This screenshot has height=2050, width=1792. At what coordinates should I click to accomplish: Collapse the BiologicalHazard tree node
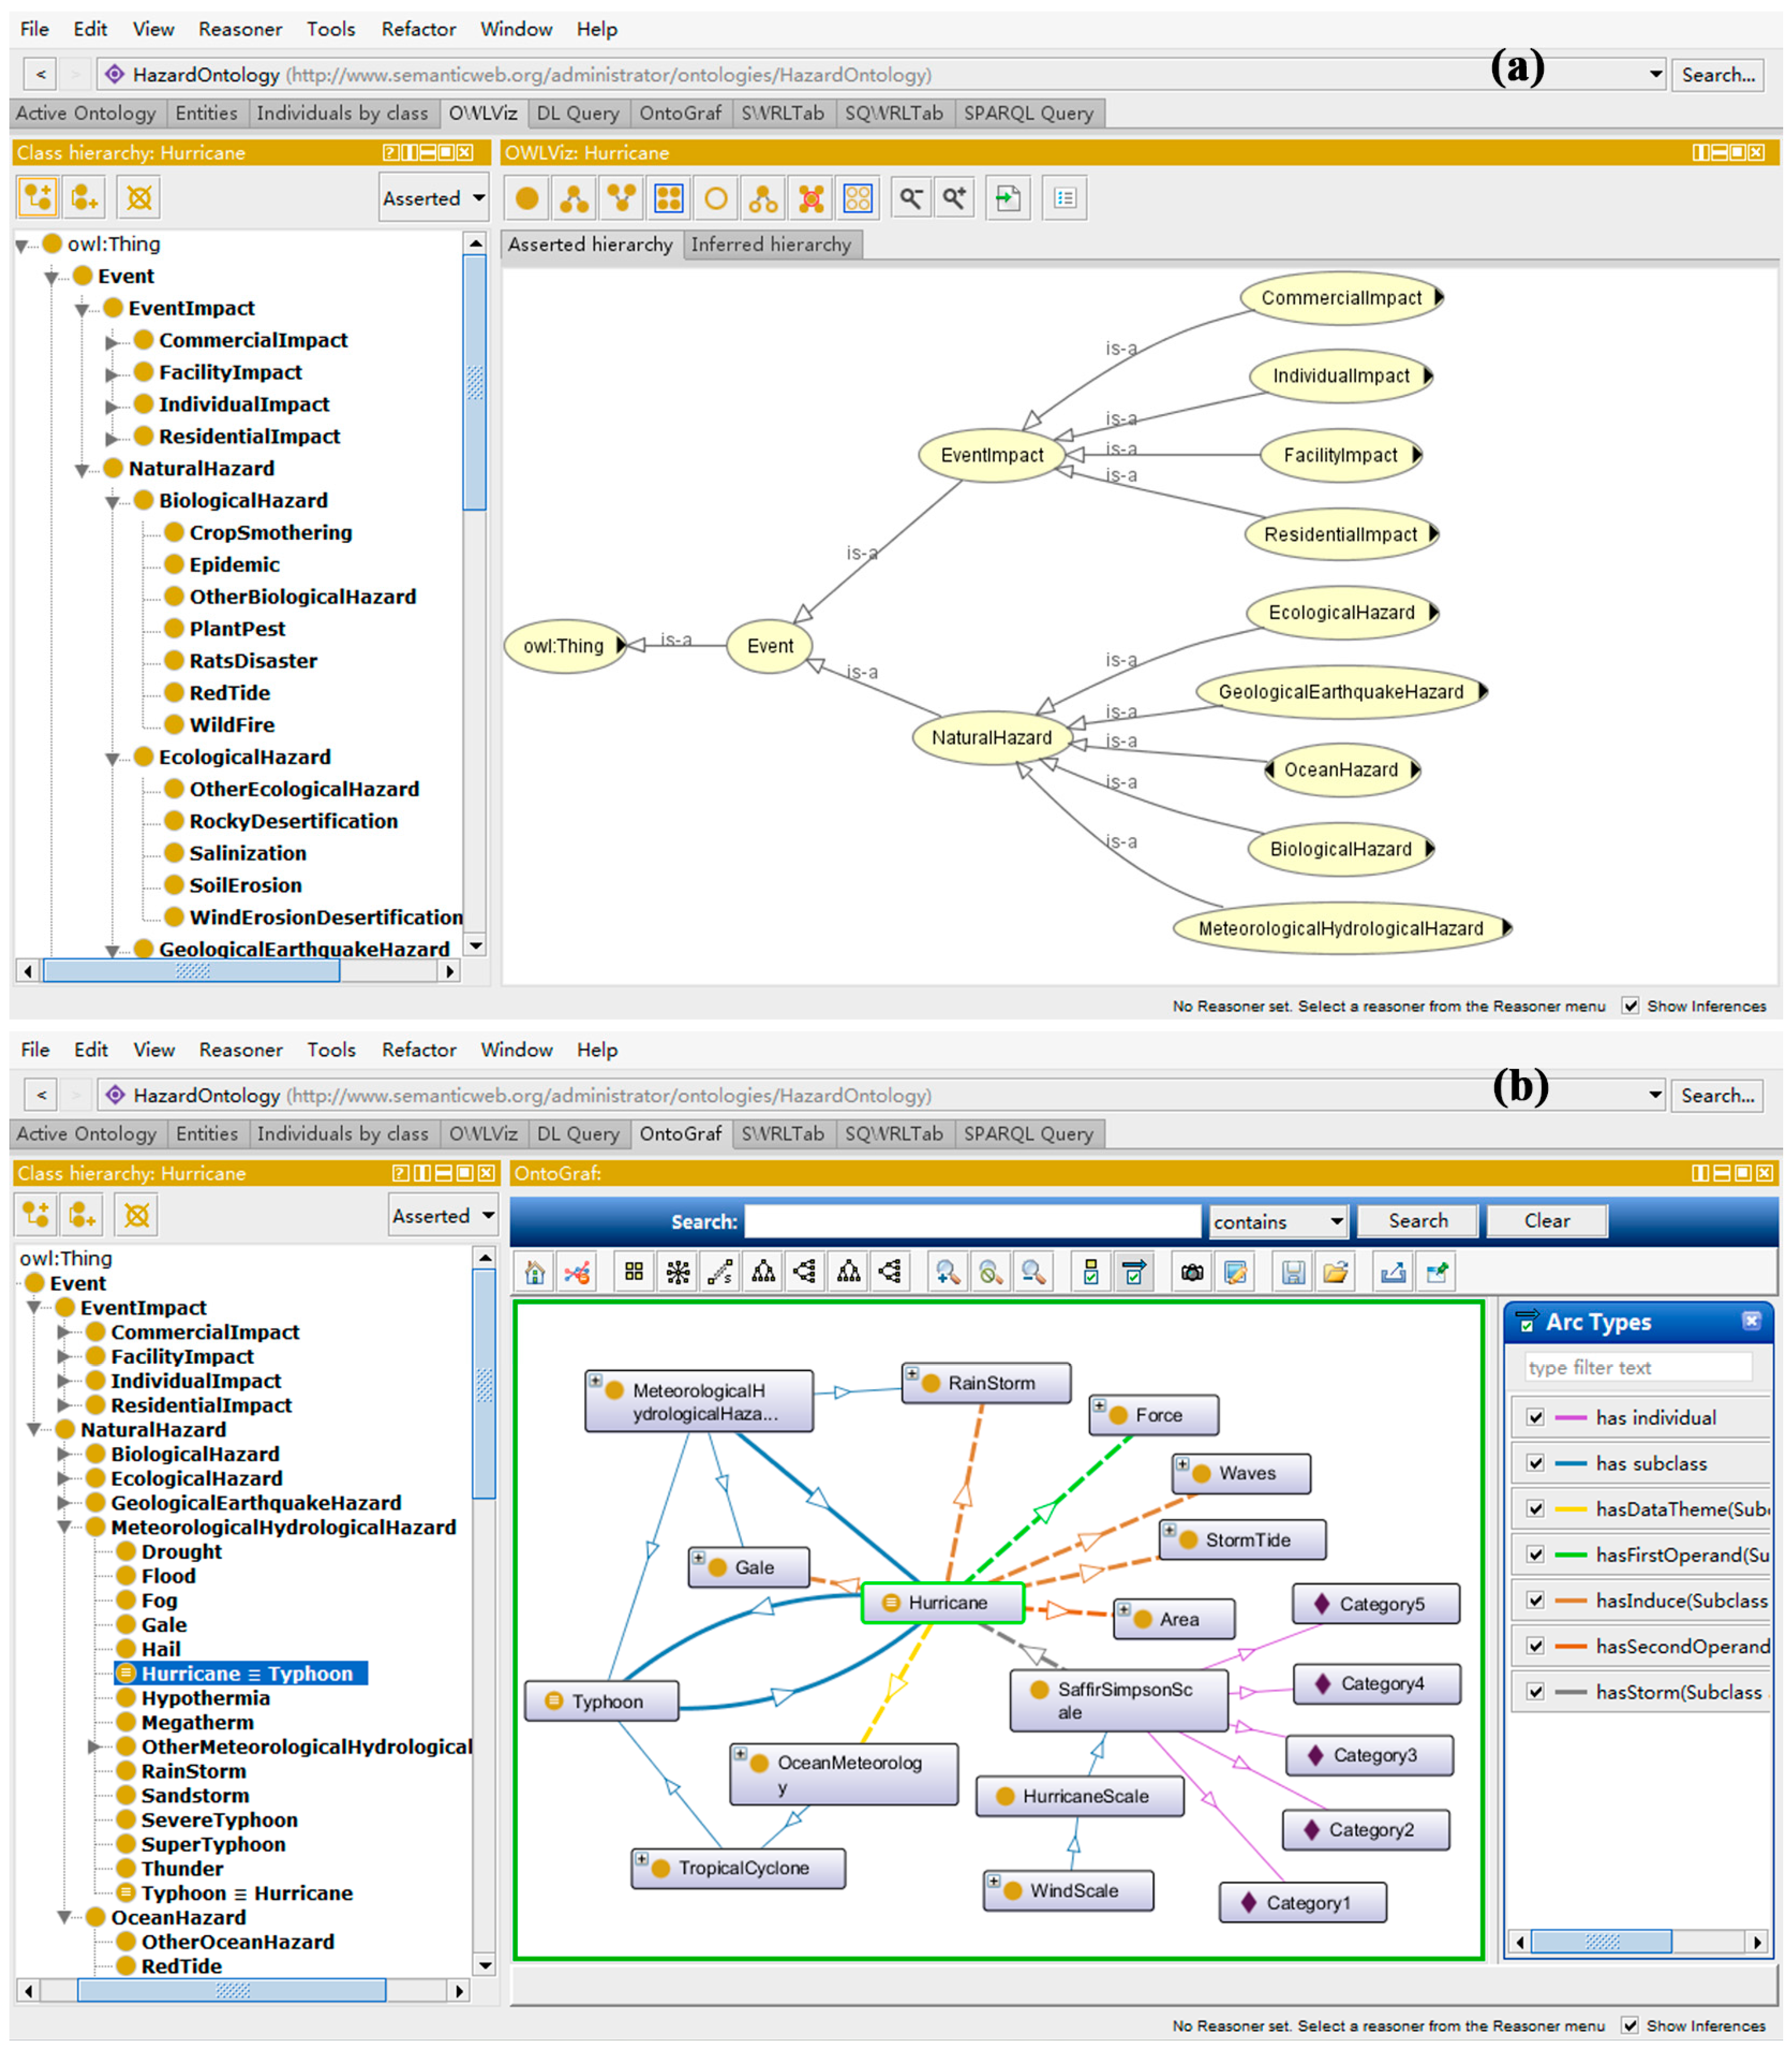tap(113, 501)
